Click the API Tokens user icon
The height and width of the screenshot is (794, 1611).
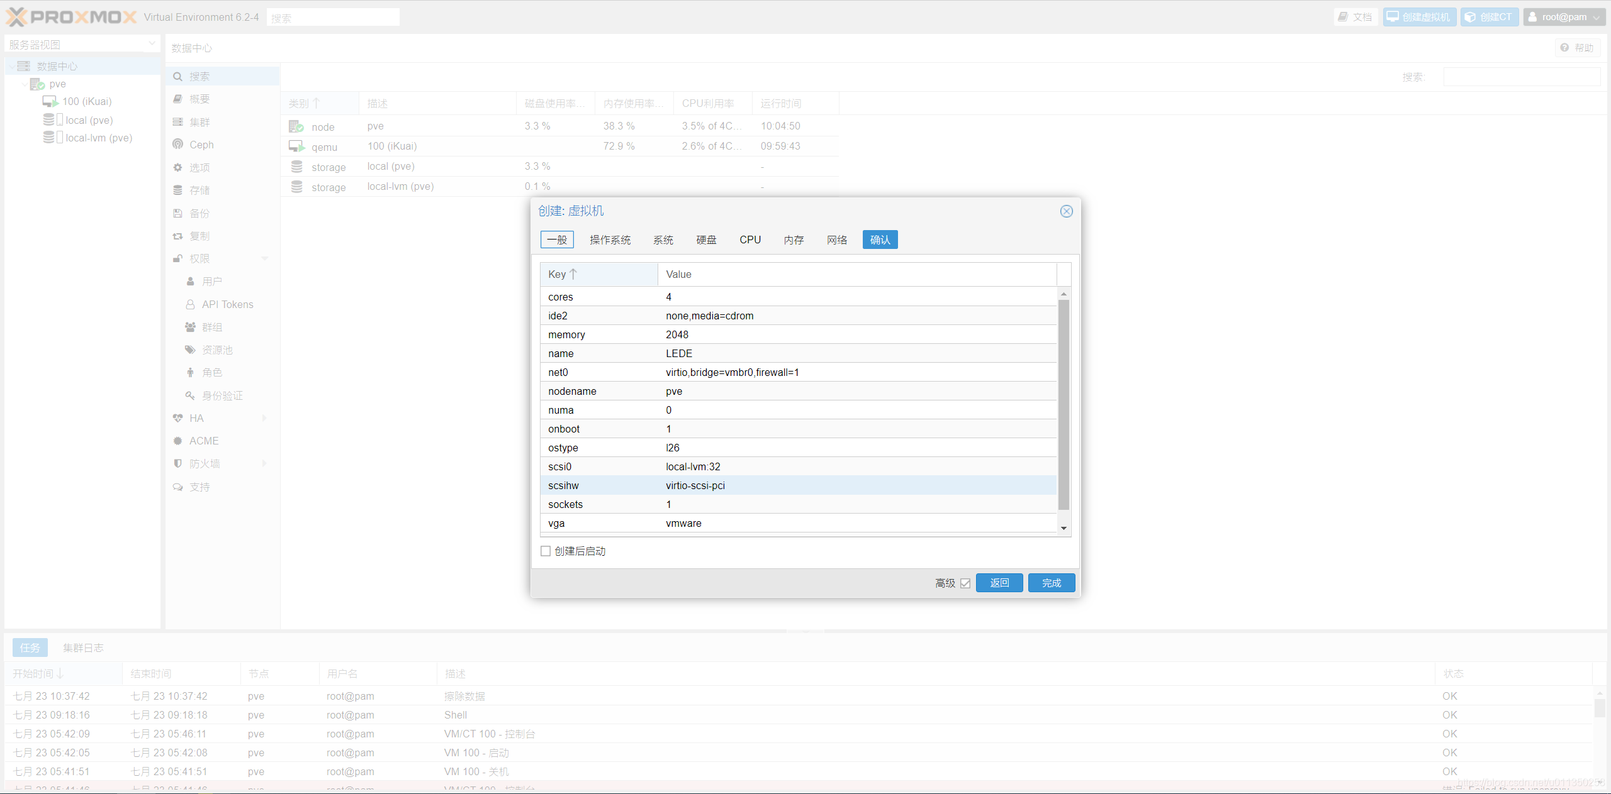pyautogui.click(x=190, y=304)
